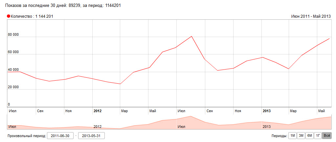Click the chart peak point near 80 000
336x142 pixels.
tap(191, 36)
